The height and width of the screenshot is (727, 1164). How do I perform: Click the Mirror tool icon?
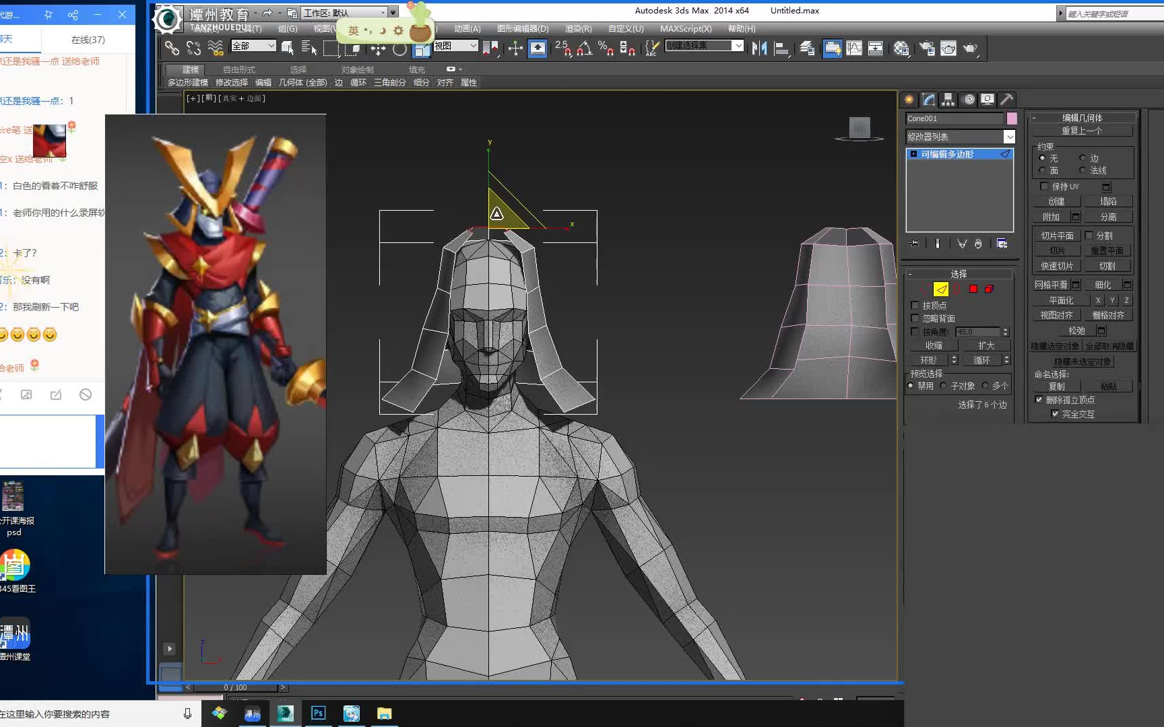point(759,48)
